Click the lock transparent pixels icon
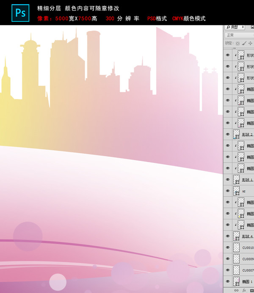The height and width of the screenshot is (293, 254). coord(237,44)
